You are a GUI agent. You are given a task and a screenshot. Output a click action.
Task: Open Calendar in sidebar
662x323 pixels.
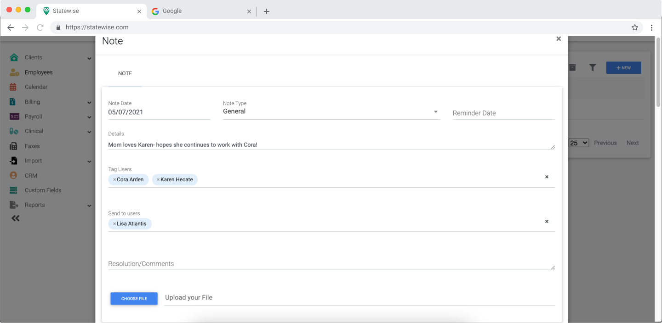[x=36, y=87]
